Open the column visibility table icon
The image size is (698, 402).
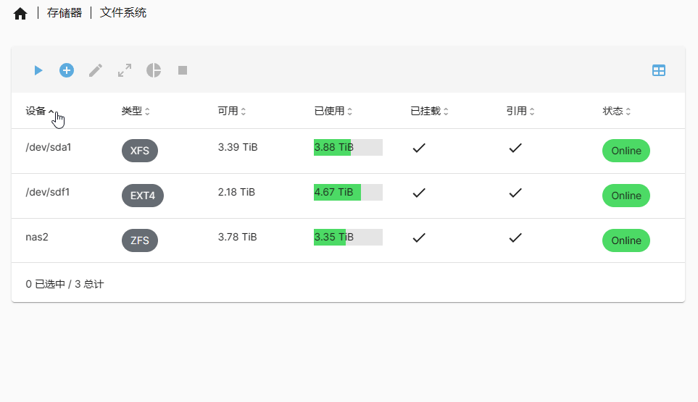658,70
